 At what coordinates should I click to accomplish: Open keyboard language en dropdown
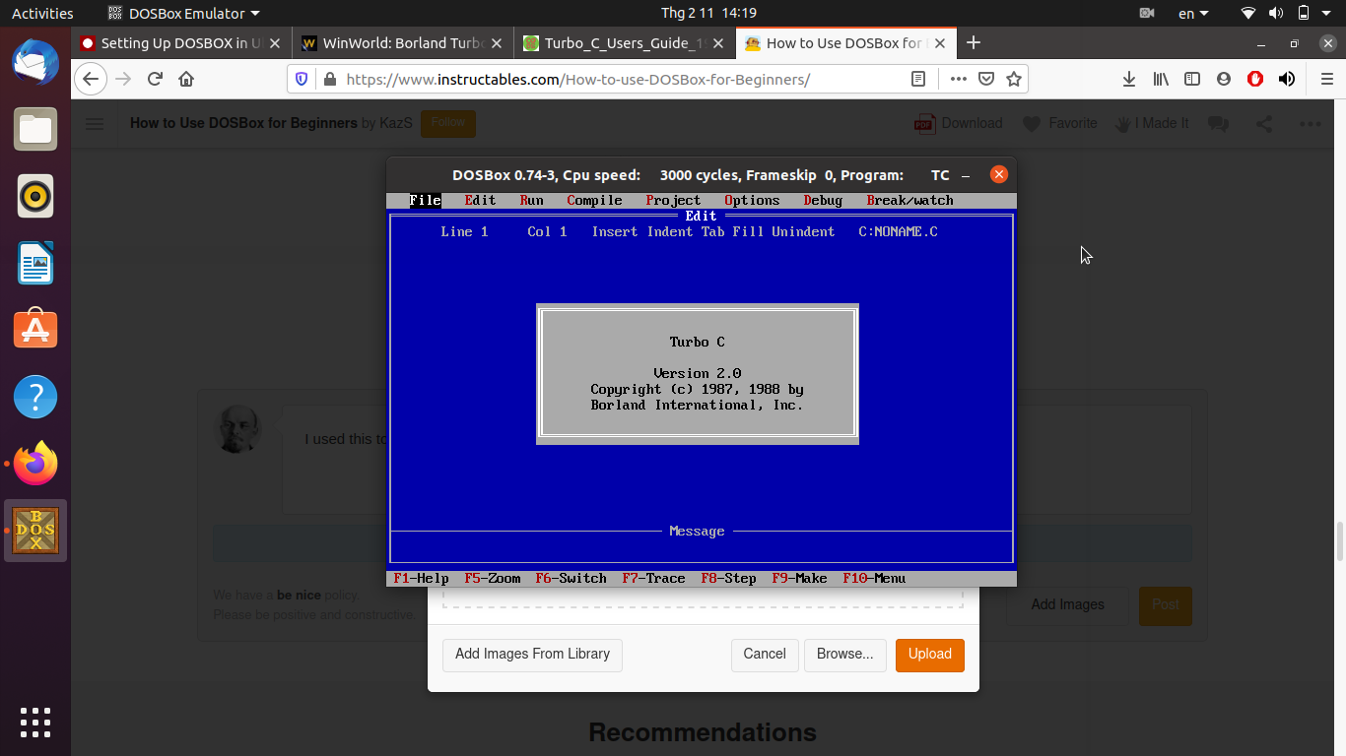coord(1194,14)
